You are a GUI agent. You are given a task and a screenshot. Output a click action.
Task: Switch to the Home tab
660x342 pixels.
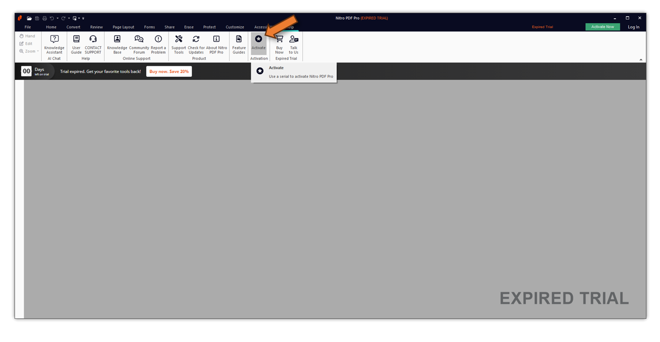pyautogui.click(x=51, y=27)
